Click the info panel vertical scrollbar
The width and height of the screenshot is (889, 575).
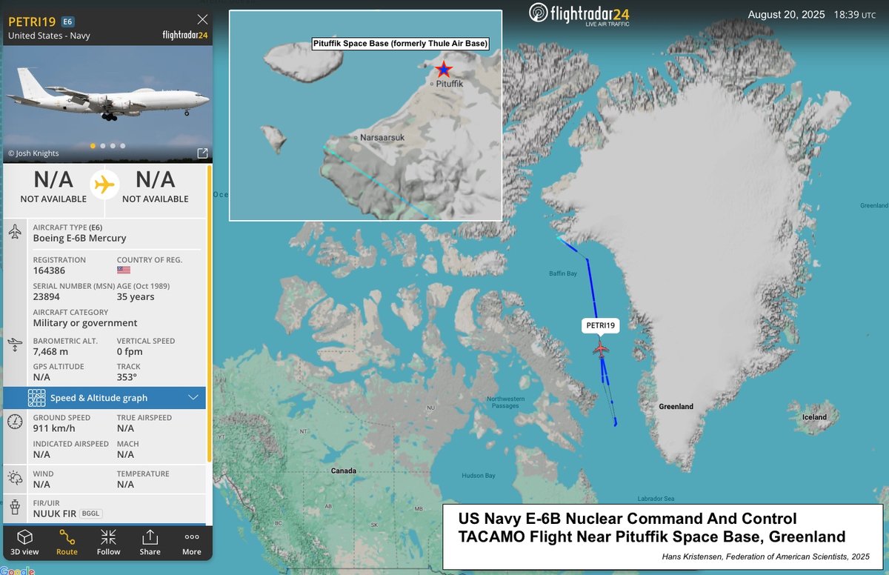(209, 313)
